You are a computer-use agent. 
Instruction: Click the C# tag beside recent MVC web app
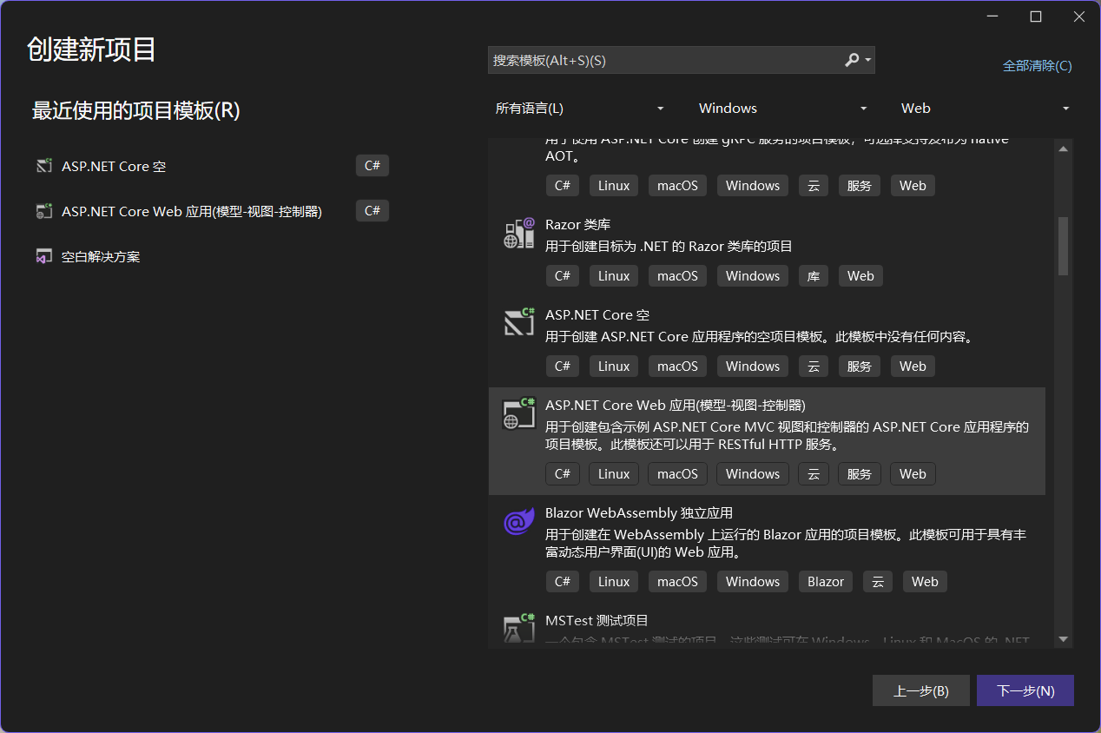click(x=372, y=211)
